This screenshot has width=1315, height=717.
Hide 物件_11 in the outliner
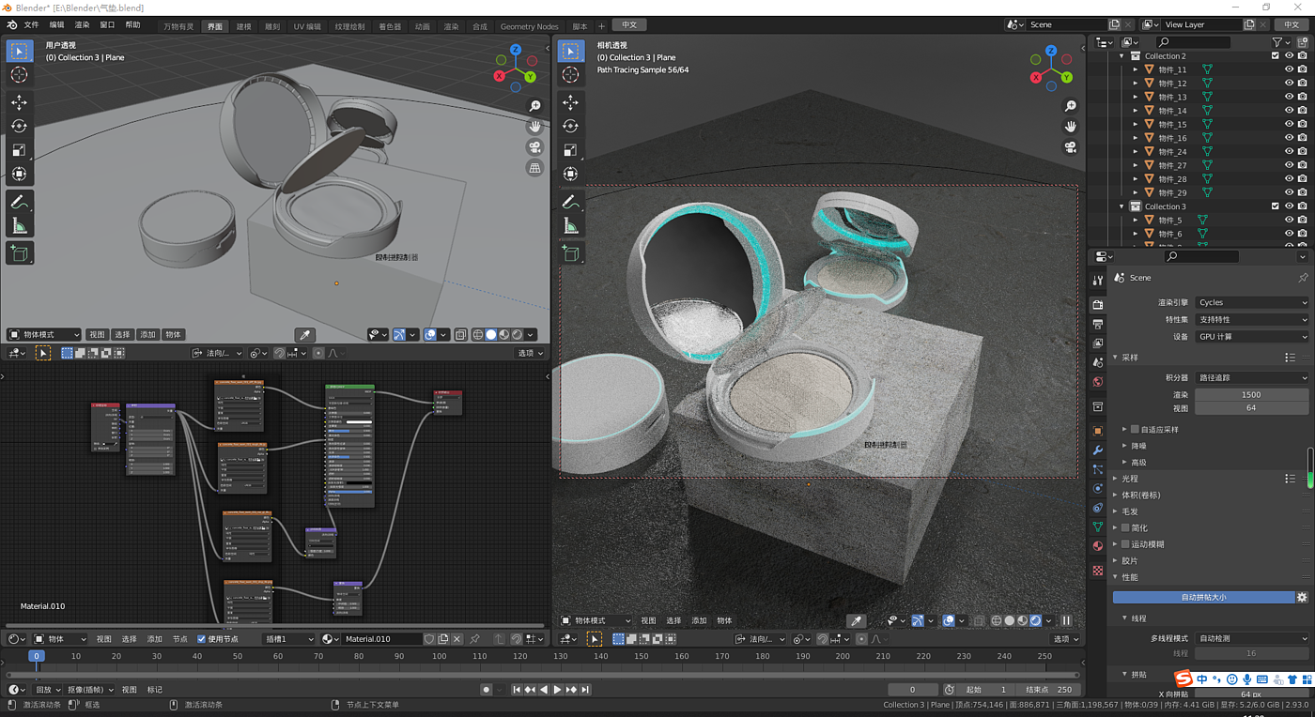tap(1289, 69)
